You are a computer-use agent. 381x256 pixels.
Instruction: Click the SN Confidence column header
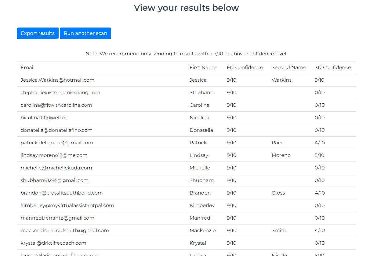click(333, 68)
